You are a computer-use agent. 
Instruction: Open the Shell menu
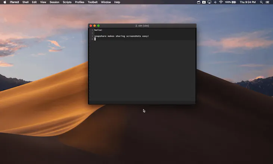25,2
